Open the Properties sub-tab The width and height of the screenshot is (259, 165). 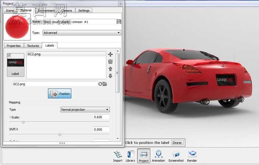[14, 46]
